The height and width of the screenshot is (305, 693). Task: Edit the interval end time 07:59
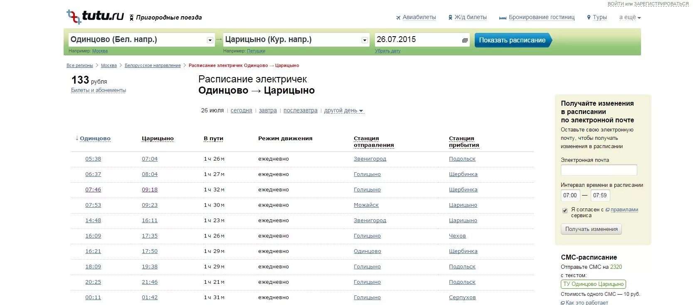click(600, 196)
